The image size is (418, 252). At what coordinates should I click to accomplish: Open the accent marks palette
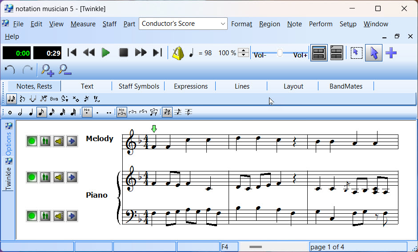[x=65, y=99]
